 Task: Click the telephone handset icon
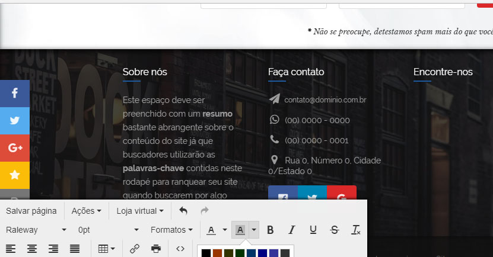click(x=275, y=139)
